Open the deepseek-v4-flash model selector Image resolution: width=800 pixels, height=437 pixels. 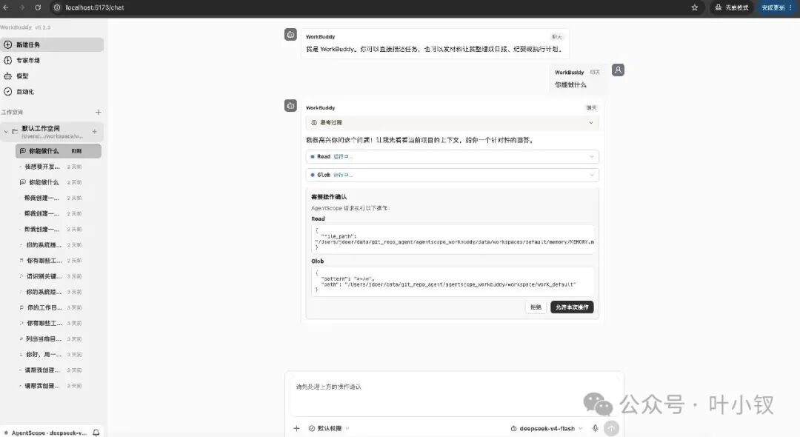point(547,428)
